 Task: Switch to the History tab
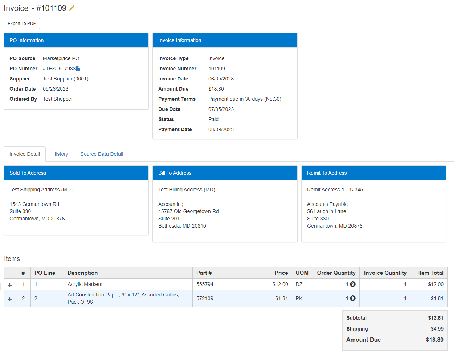click(x=60, y=154)
